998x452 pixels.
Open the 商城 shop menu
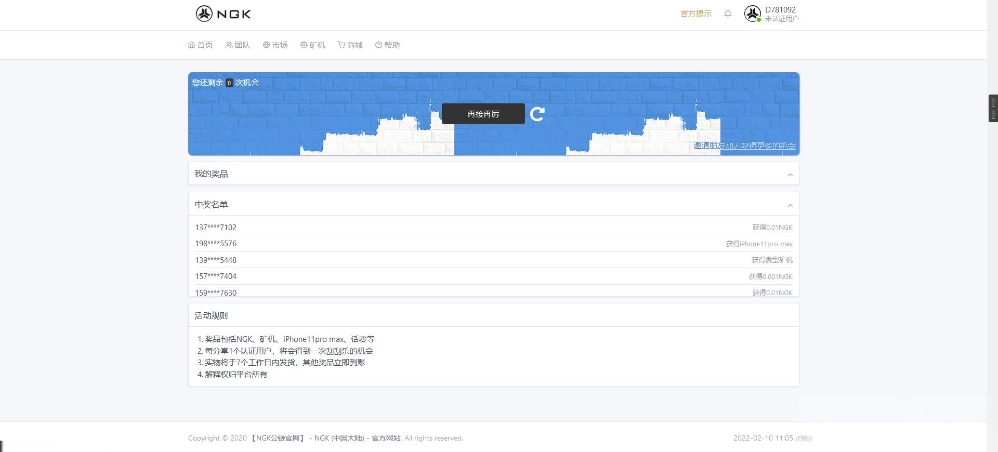coord(350,45)
